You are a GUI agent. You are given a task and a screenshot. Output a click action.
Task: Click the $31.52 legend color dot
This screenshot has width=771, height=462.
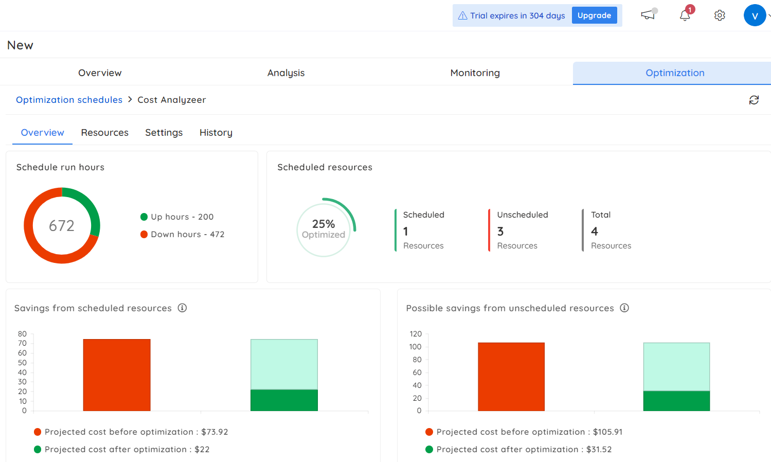point(429,449)
